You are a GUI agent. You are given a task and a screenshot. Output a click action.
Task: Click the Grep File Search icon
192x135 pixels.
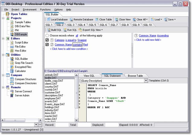pyautogui.click(x=12, y=63)
